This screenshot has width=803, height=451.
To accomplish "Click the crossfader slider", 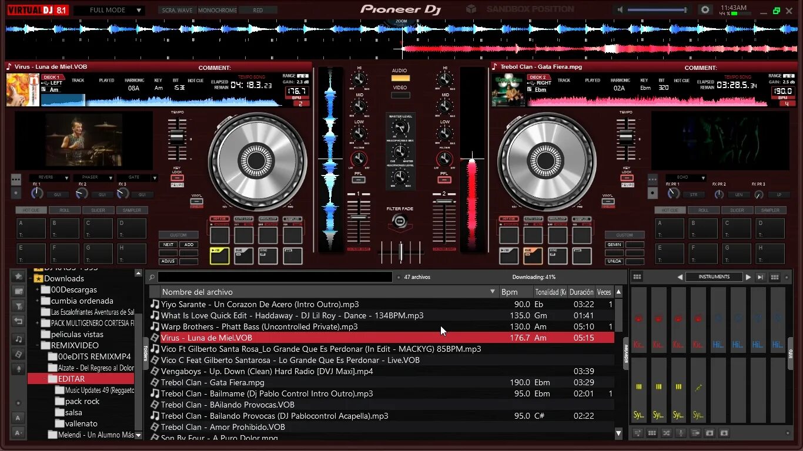I will click(x=400, y=252).
